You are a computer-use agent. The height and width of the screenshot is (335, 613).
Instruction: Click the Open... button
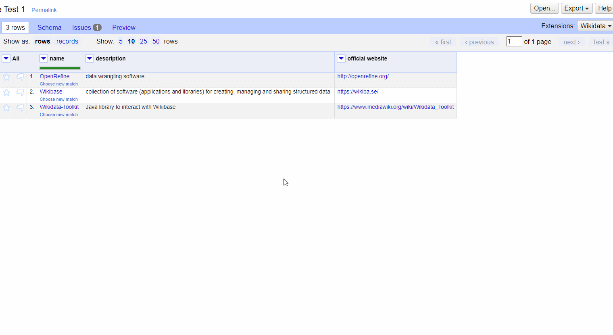point(544,8)
